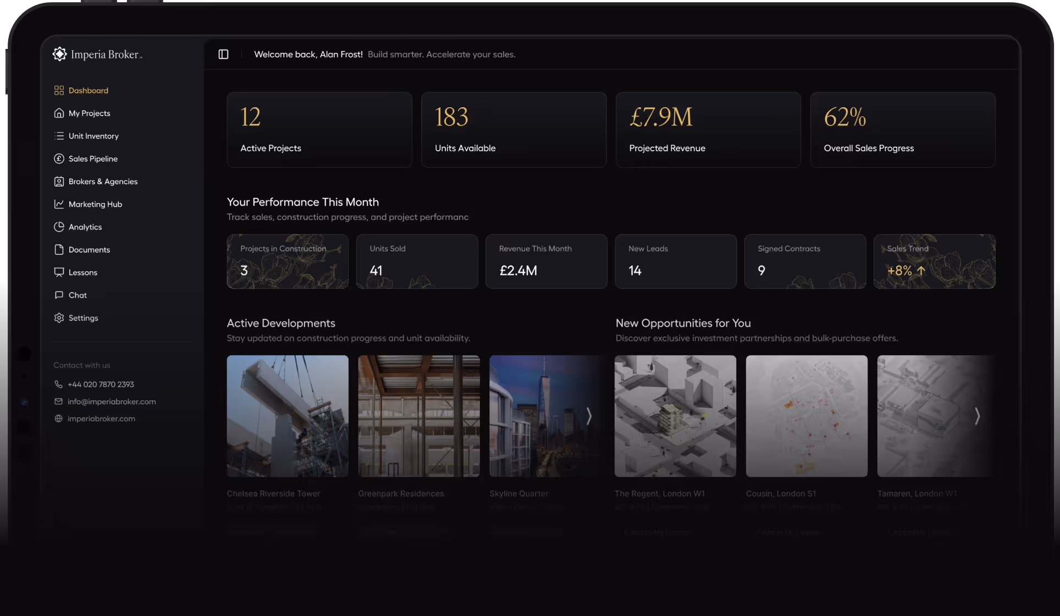This screenshot has width=1060, height=616.
Task: Email info@imperiabroker.com
Action: tap(111, 402)
